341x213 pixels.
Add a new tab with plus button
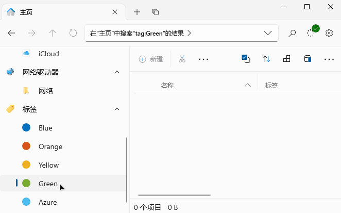point(137,12)
